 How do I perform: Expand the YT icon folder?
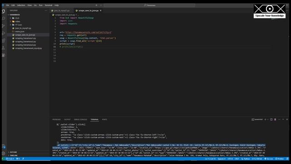coord(18,25)
